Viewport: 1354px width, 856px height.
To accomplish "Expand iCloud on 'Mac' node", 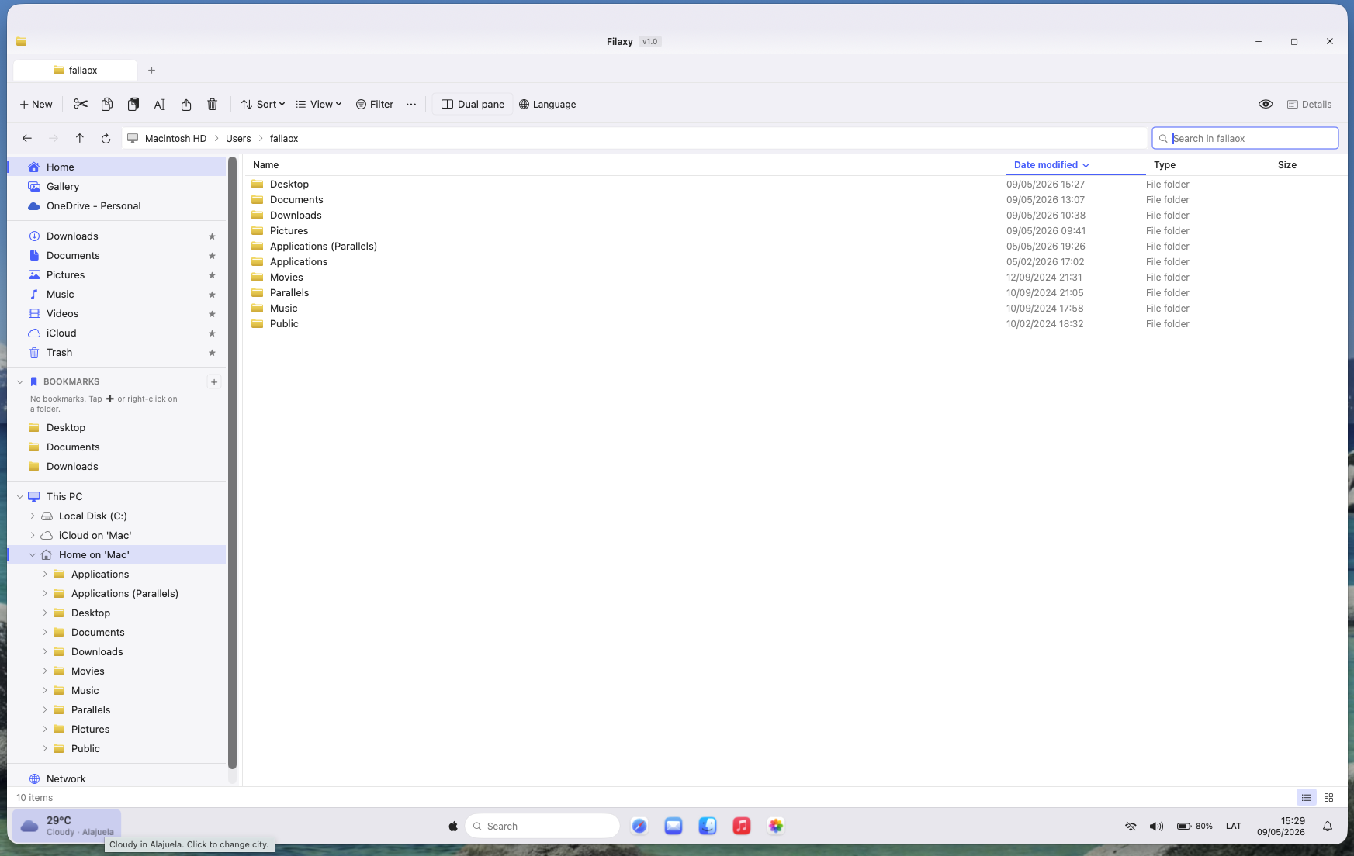I will tap(33, 535).
